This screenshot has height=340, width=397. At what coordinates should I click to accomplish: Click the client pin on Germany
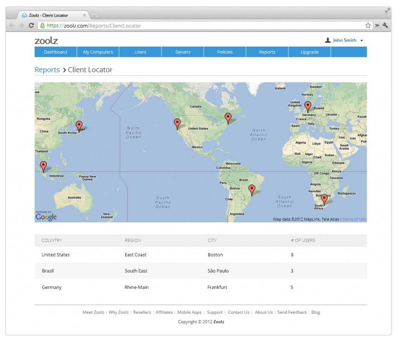click(307, 106)
